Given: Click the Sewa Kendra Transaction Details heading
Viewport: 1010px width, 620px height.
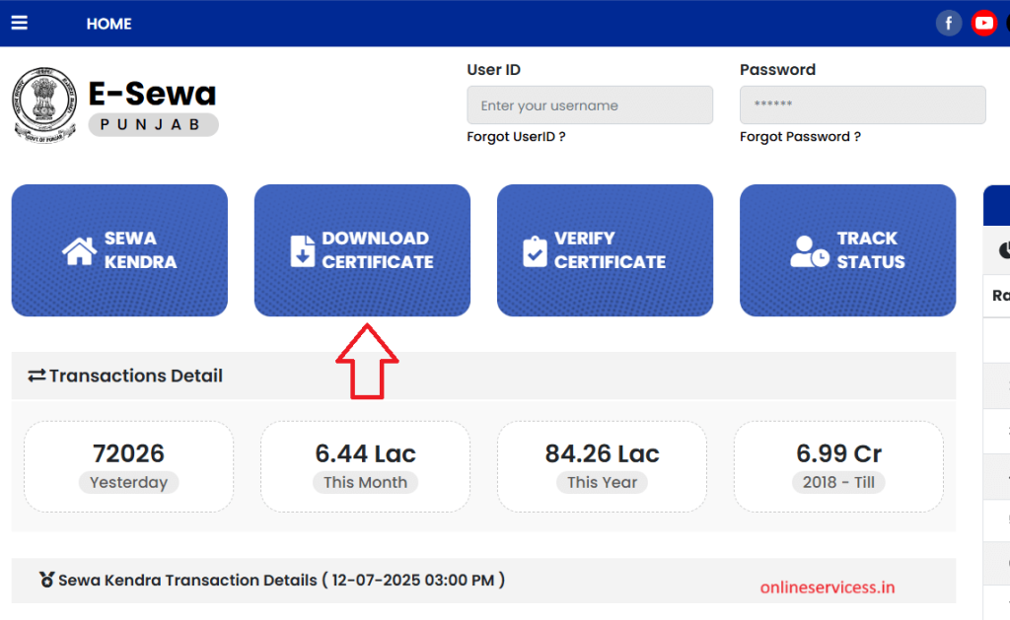Looking at the screenshot, I should pos(281,581).
